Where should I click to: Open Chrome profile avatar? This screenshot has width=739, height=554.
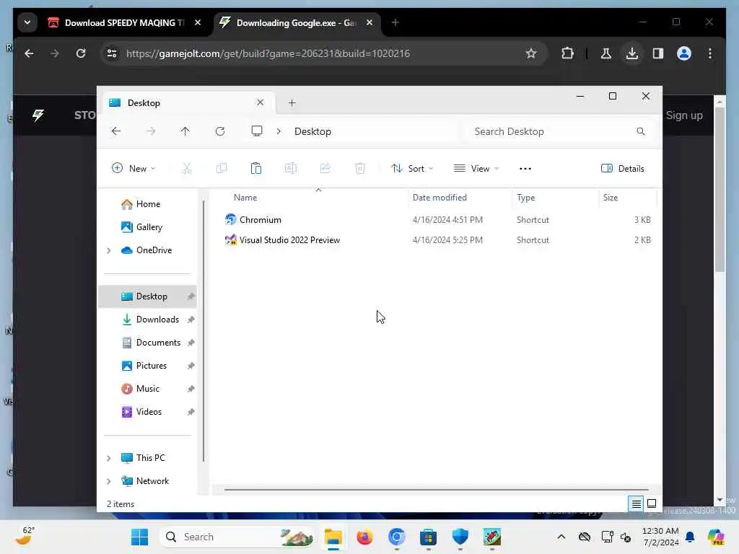tap(684, 53)
